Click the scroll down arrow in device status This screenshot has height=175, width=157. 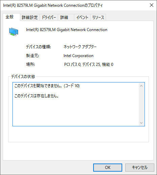pyautogui.click(x=141, y=123)
